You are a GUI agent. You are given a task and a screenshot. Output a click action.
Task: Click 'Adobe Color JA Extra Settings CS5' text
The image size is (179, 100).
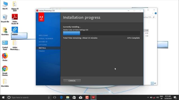click(76, 30)
